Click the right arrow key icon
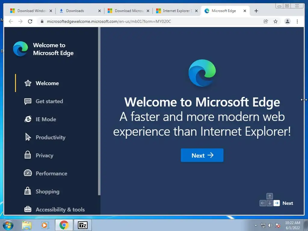Image resolution: width=308 pixels, height=231 pixels. [277, 203]
